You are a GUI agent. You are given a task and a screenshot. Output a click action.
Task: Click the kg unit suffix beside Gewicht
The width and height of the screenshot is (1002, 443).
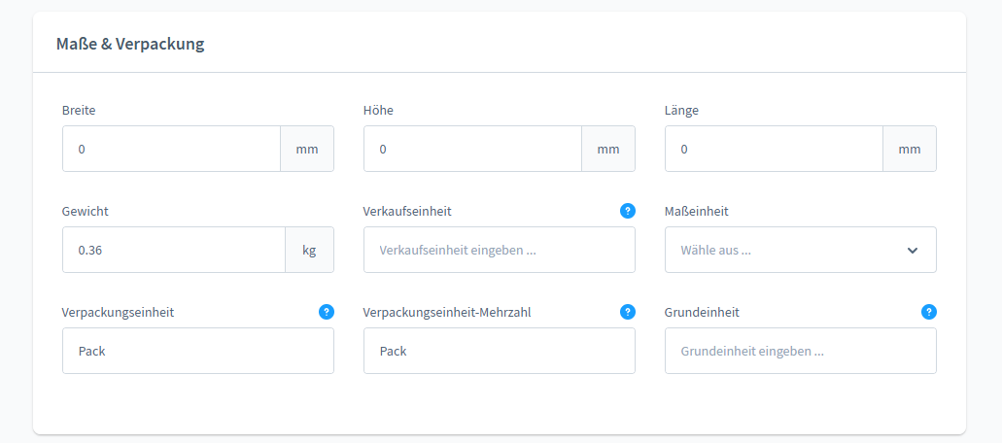(x=309, y=250)
